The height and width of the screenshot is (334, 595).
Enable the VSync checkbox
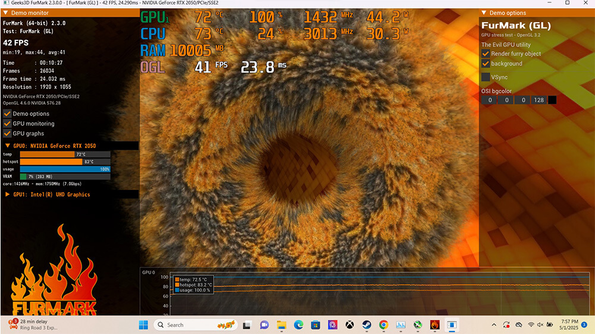point(486,77)
